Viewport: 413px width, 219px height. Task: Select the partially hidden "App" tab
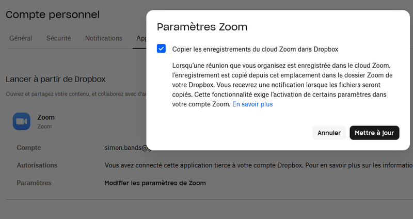(x=140, y=38)
